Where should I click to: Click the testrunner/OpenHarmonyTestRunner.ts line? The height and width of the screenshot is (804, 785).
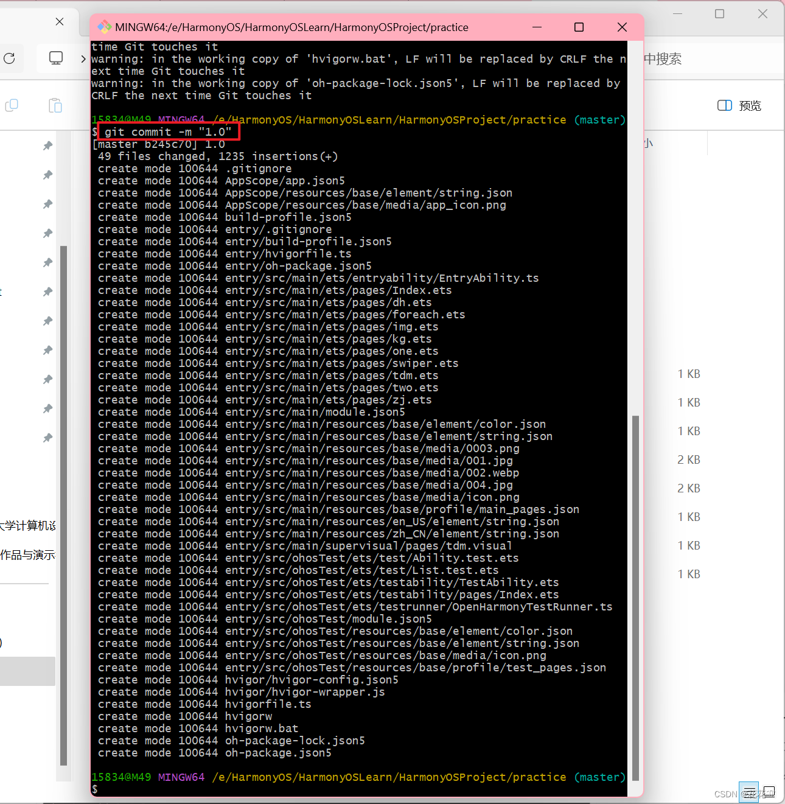355,607
